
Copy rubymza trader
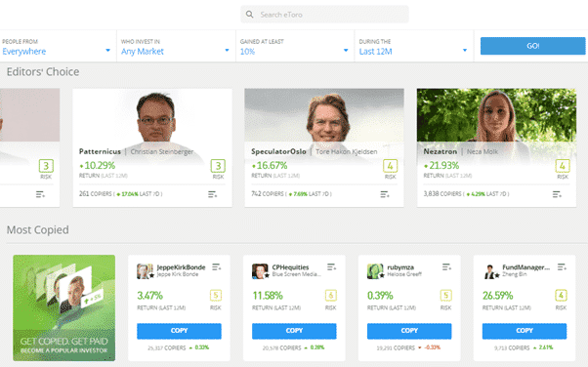(409, 331)
